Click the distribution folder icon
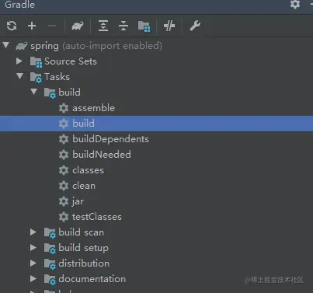The image size is (313, 293). (x=50, y=264)
